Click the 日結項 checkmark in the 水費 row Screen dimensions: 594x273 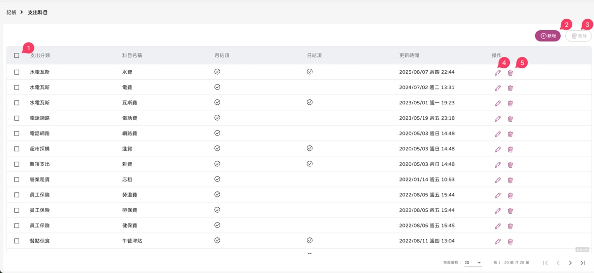tap(309, 72)
